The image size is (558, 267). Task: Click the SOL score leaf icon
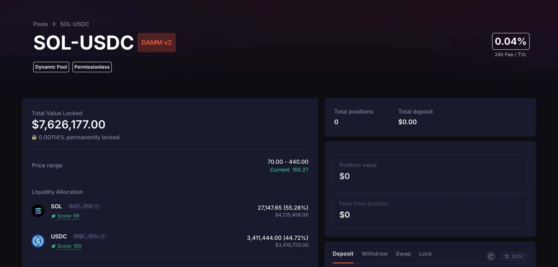[x=53, y=216]
